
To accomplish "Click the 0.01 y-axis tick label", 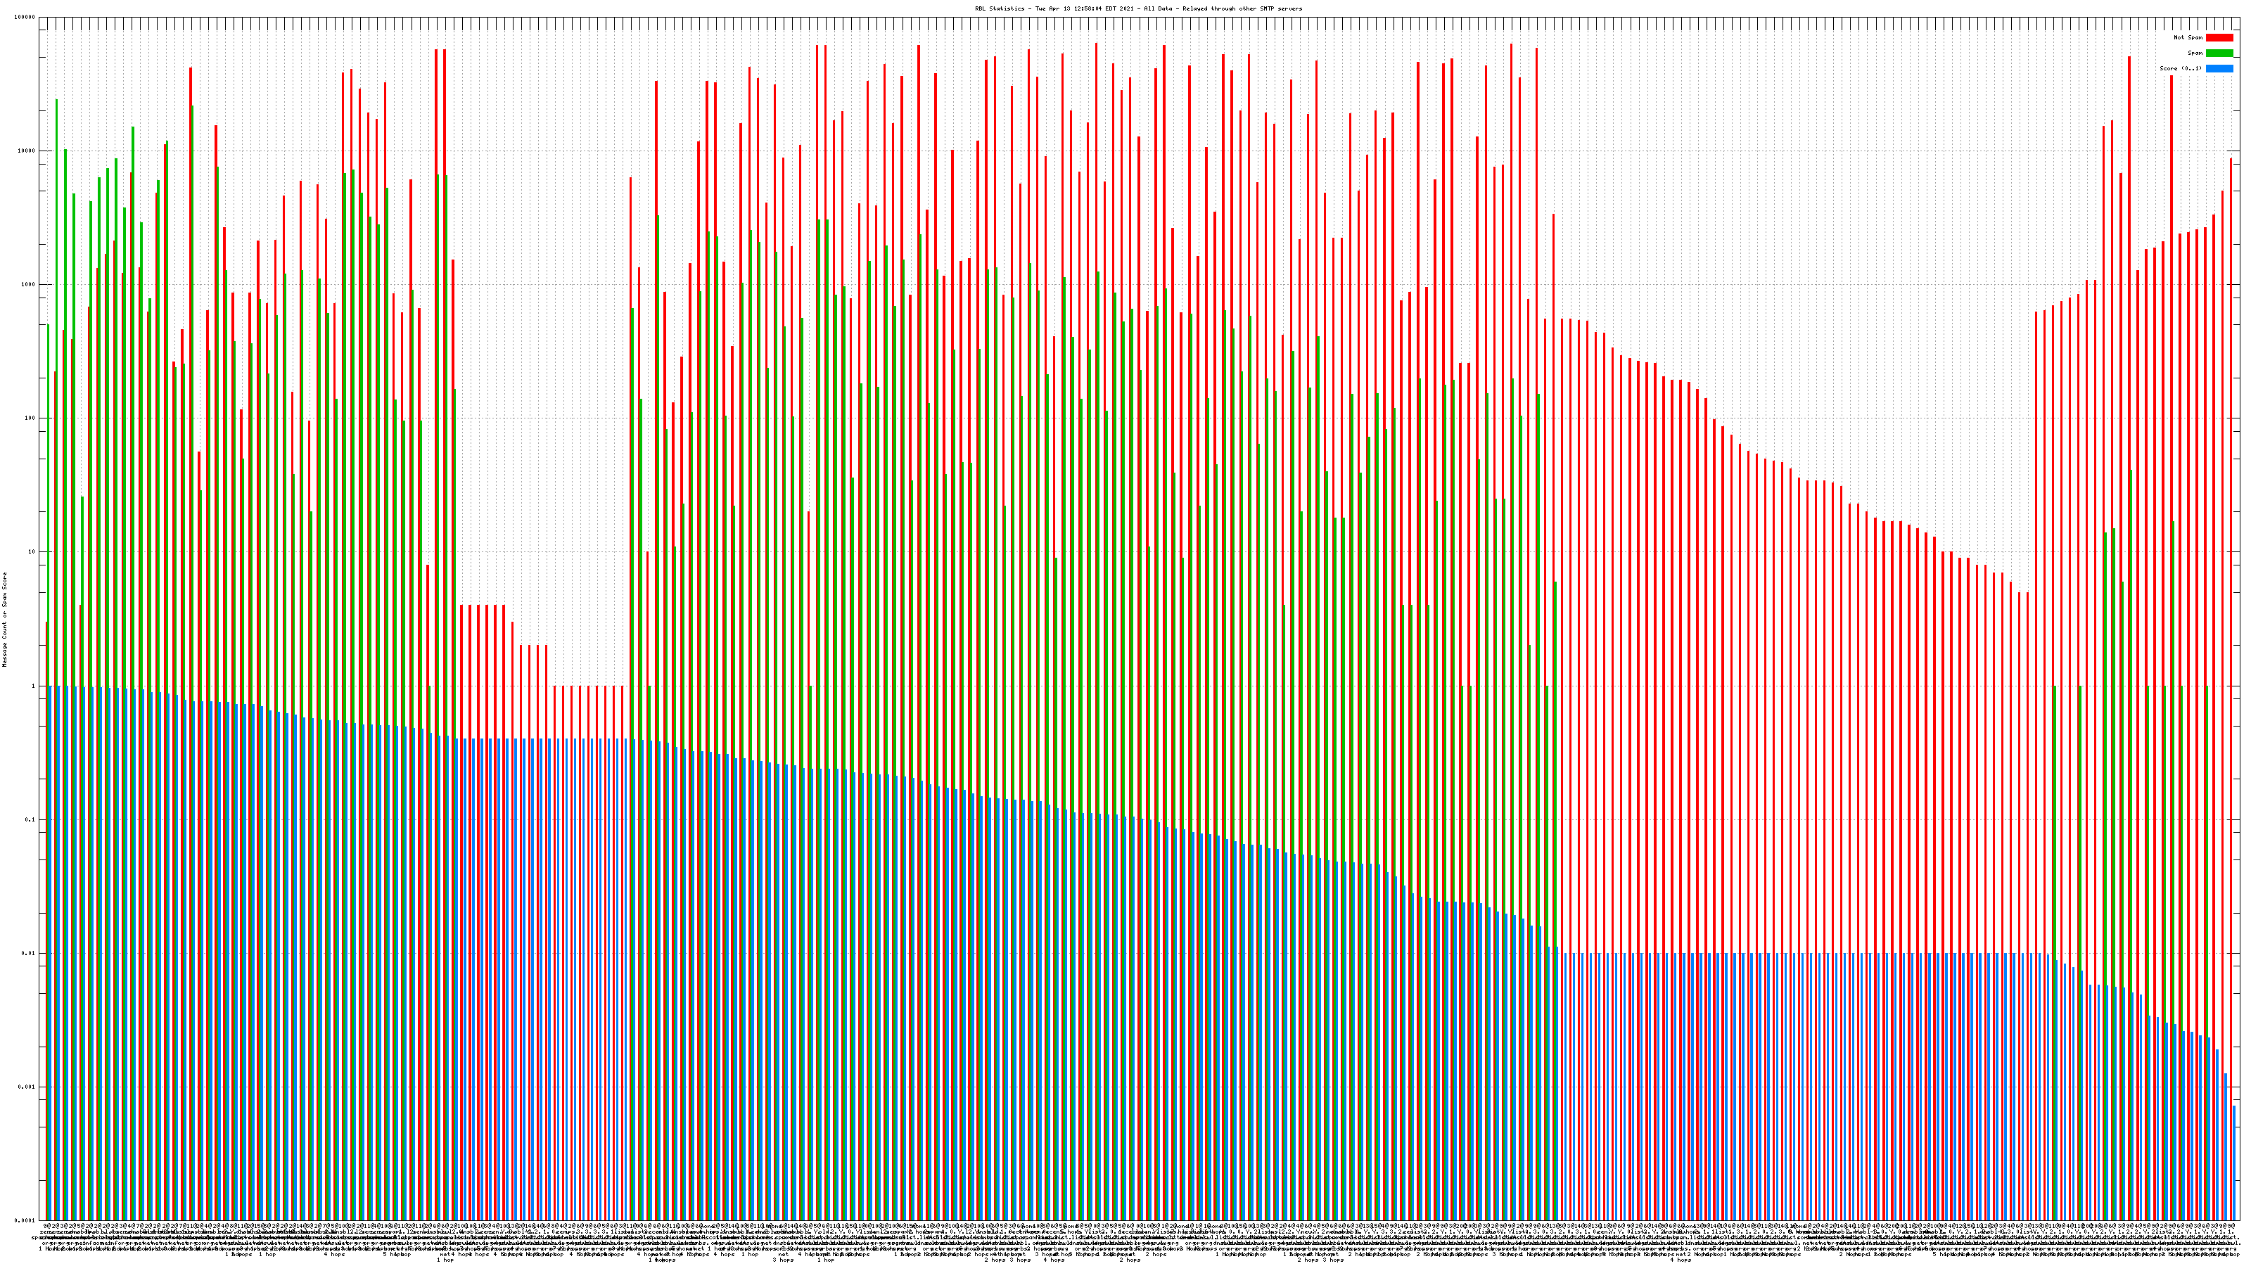I will [29, 953].
